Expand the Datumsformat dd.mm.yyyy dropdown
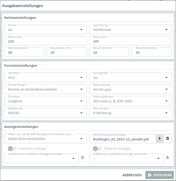Image resolution: width=176 pixels, height=181 pixels. (x=130, y=89)
